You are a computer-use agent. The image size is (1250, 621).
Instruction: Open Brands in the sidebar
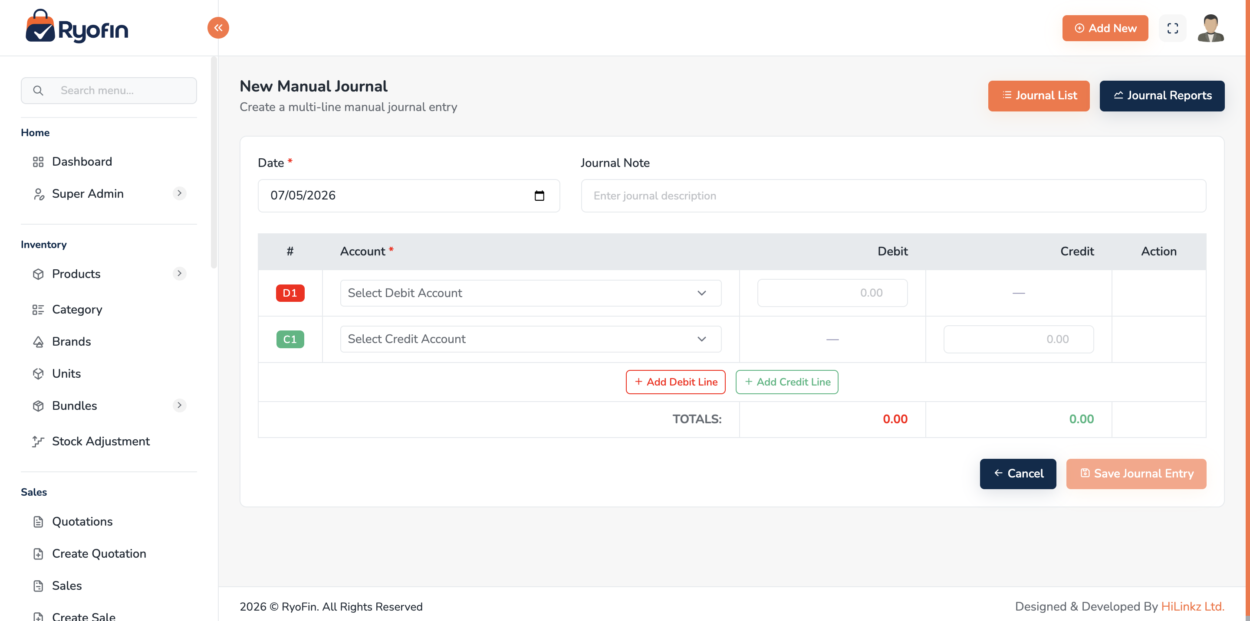[x=71, y=342]
